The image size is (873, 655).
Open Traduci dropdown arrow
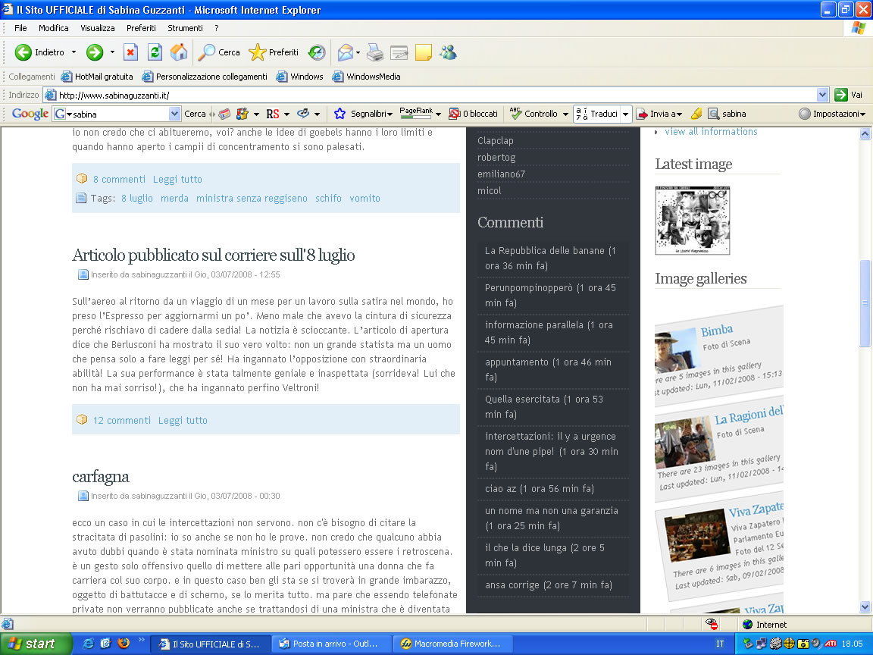pyautogui.click(x=625, y=114)
